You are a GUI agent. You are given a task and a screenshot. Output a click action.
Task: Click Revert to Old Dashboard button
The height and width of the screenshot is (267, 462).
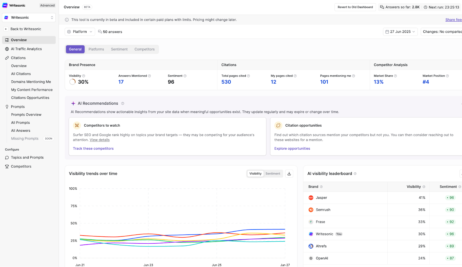pos(355,7)
